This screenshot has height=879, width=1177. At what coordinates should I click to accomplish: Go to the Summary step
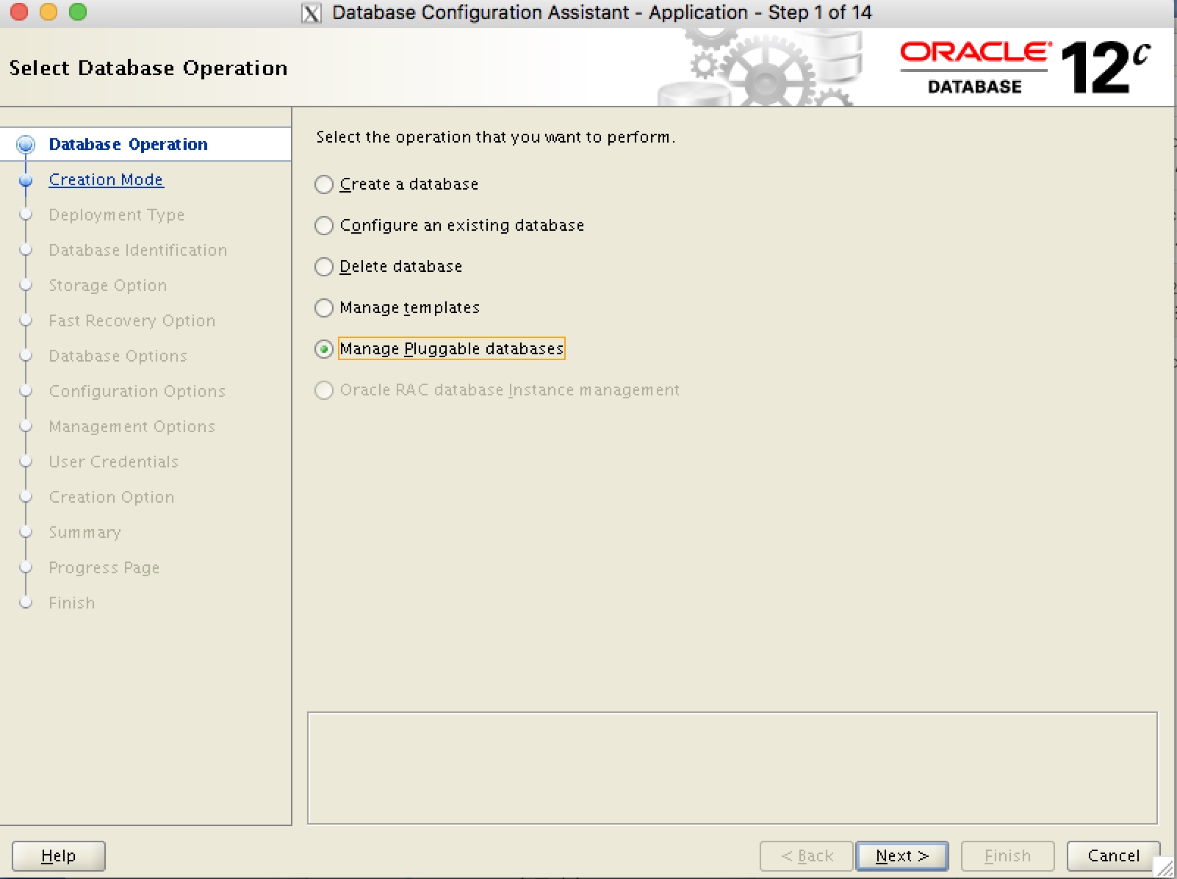84,532
